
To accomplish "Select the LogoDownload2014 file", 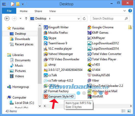I will click(103, 49).
